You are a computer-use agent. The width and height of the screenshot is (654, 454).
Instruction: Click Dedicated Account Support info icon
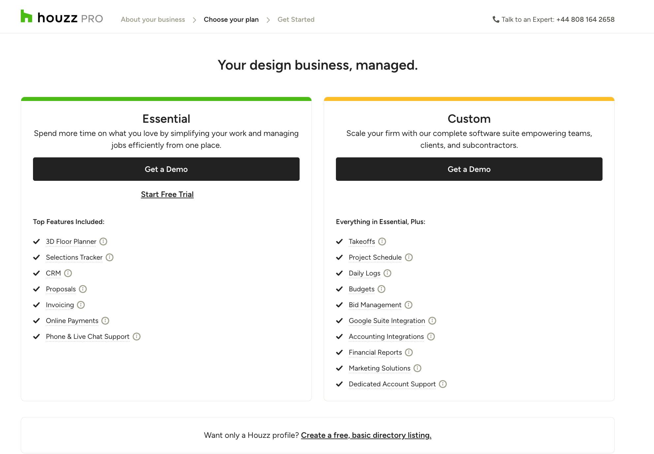tap(443, 384)
